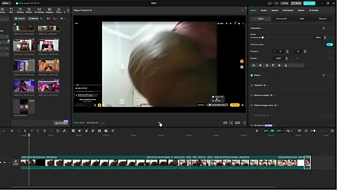This screenshot has height=190, width=337.
Task: Switch to the Animation tab
Action: (288, 11)
